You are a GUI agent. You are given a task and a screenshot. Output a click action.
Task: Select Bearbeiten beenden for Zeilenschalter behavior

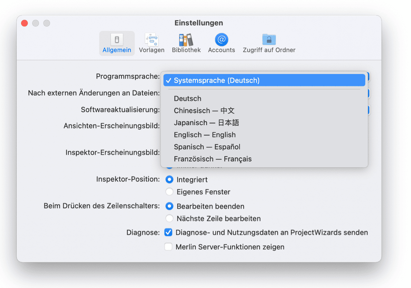coord(169,206)
